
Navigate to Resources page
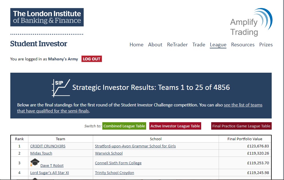pos(243,45)
